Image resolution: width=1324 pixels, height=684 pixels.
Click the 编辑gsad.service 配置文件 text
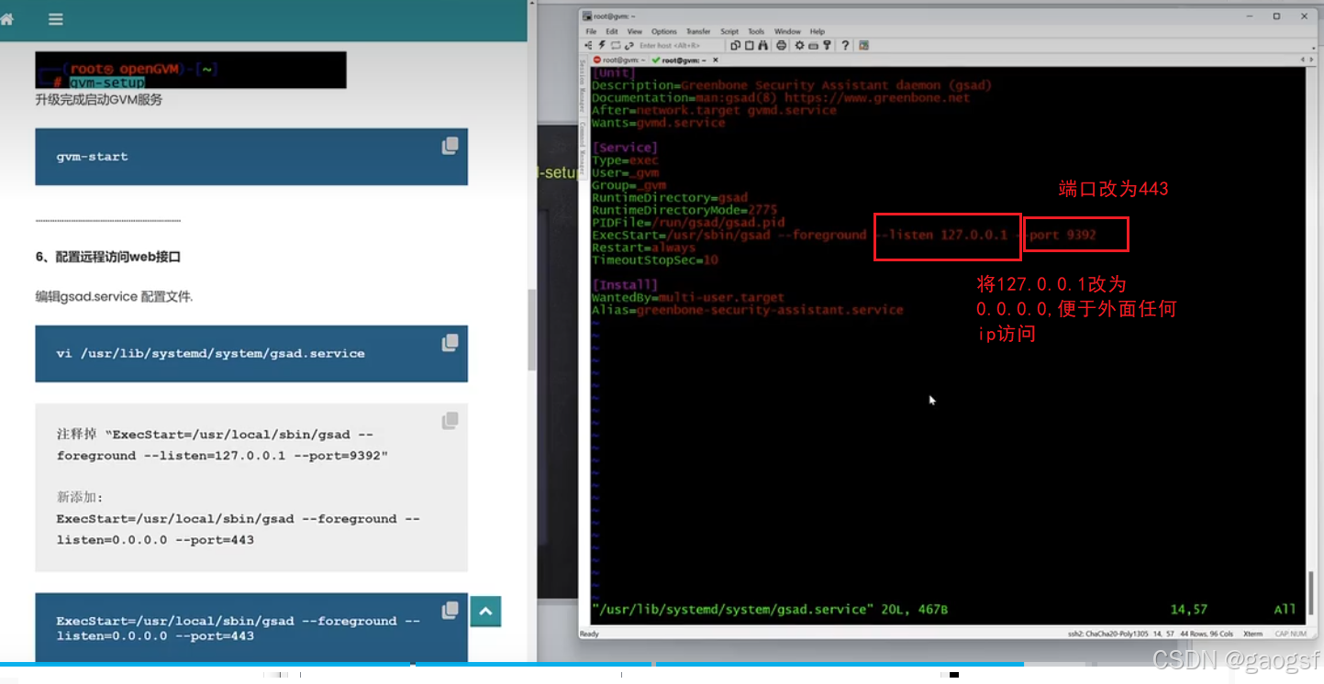[115, 297]
